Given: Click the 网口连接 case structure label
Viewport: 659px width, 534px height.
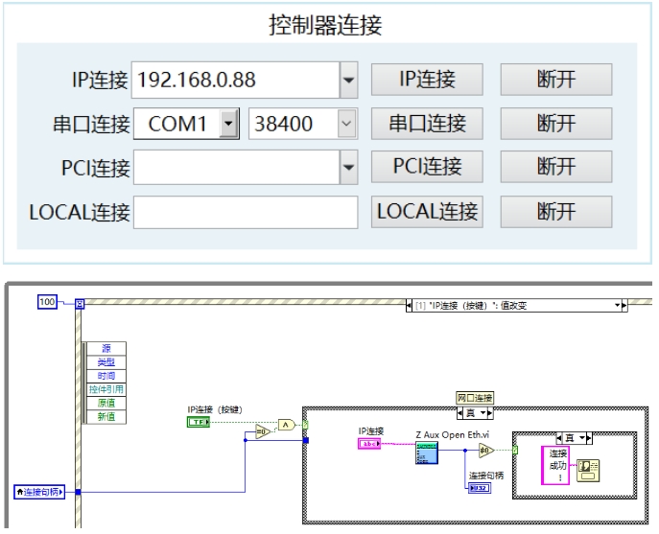Looking at the screenshot, I should coord(475,398).
